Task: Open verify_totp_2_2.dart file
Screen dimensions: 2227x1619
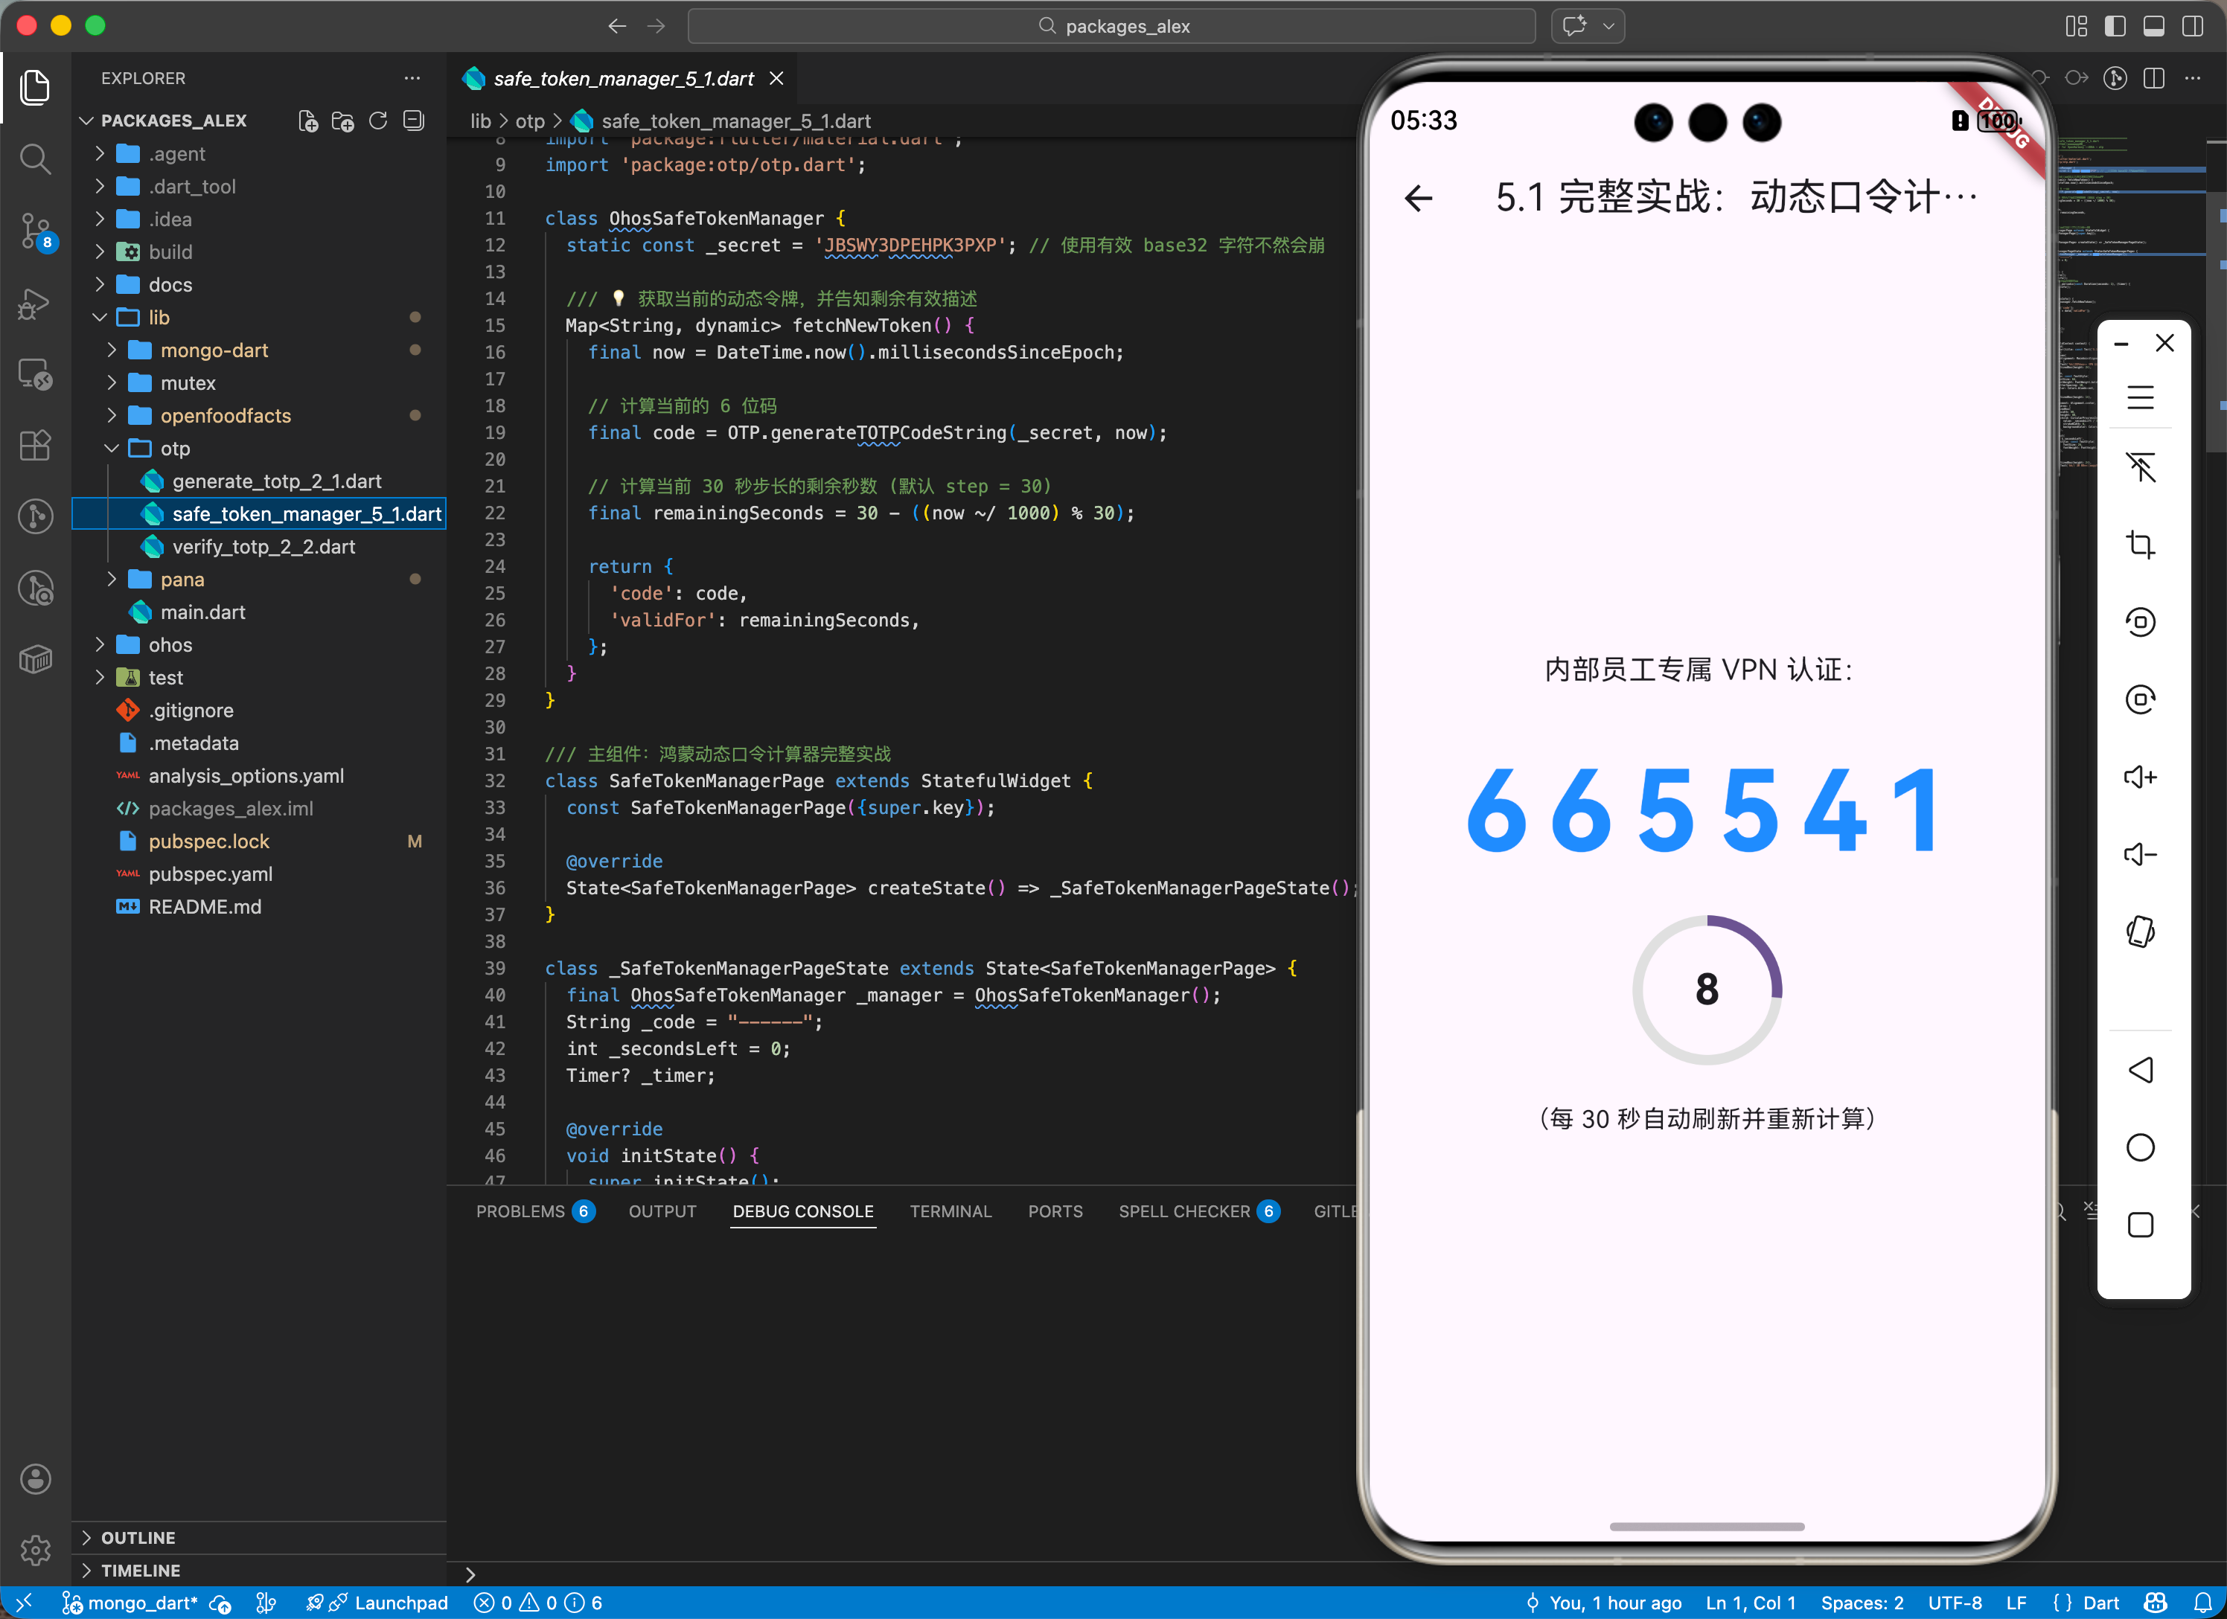Action: [x=263, y=547]
